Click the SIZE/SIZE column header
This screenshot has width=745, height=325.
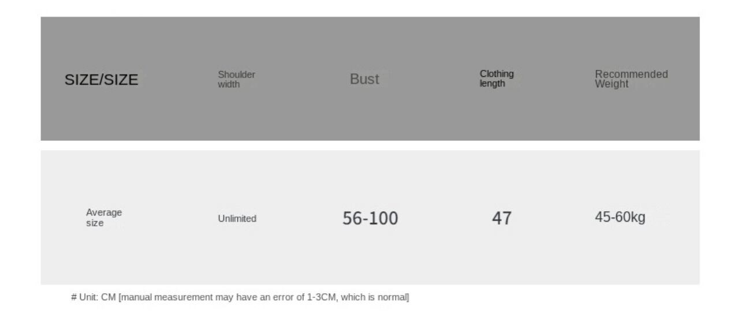101,80
